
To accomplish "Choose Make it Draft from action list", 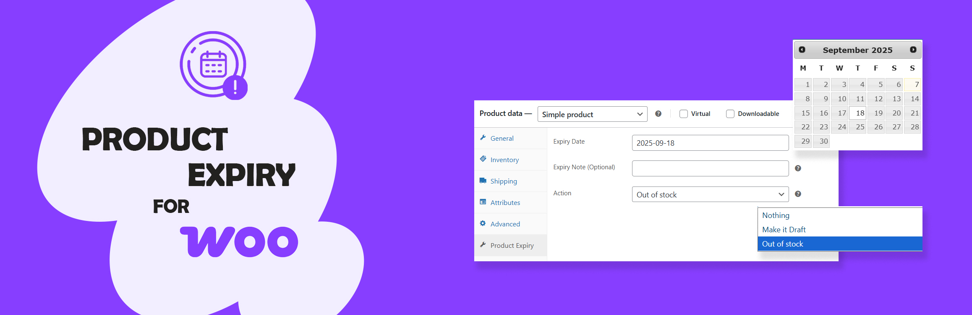I will coord(840,230).
